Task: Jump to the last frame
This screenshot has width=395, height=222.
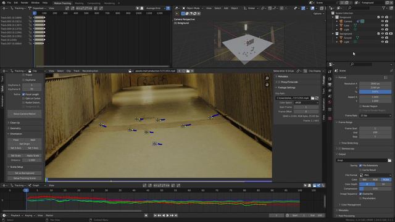Action: coord(176,215)
